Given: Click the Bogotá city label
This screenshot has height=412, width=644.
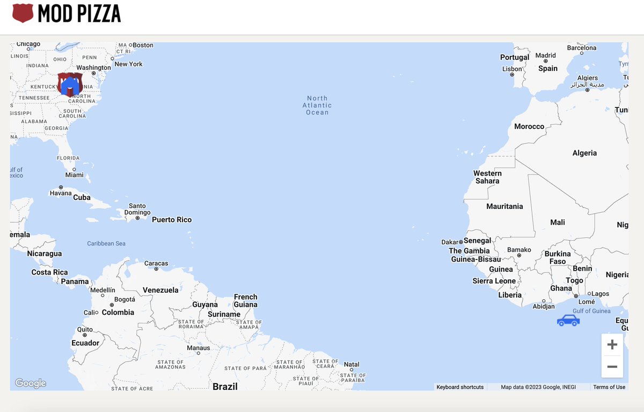Looking at the screenshot, I should click(125, 299).
